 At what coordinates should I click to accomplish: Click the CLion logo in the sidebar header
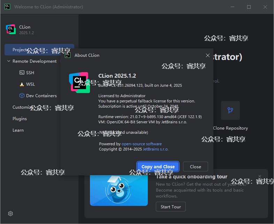pyautogui.click(x=11, y=29)
